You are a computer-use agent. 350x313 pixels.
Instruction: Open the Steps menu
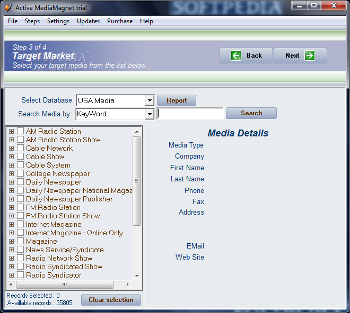pos(32,21)
